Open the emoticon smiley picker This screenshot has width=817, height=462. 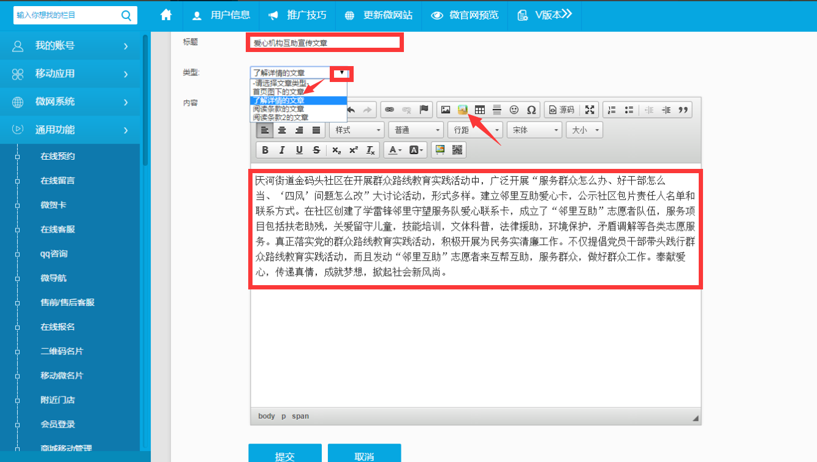pos(514,110)
